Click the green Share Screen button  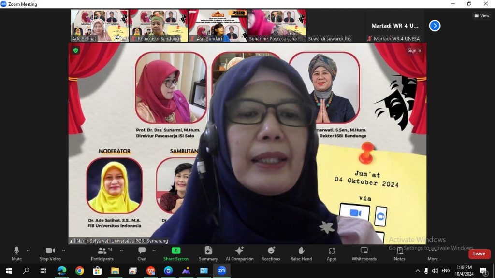[176, 254]
